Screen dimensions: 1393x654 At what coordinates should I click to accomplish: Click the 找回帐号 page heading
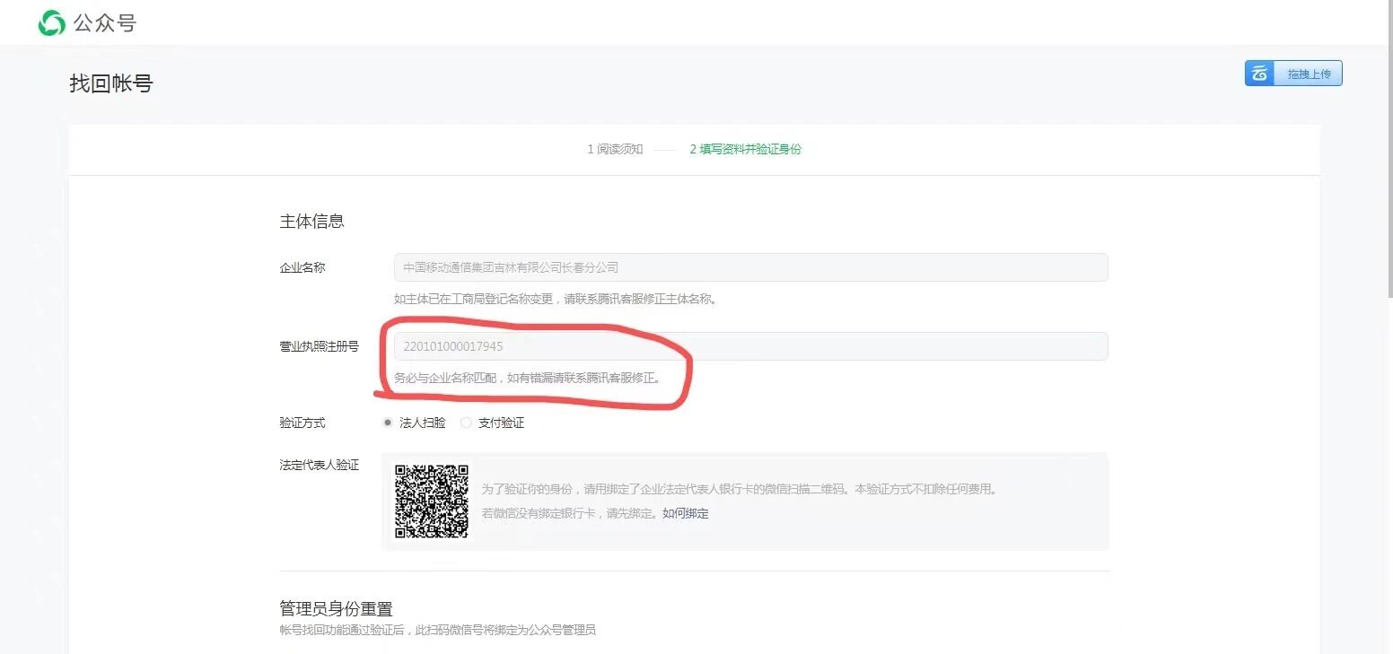coord(111,83)
